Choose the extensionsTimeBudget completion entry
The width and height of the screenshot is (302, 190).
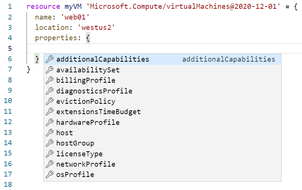98,112
